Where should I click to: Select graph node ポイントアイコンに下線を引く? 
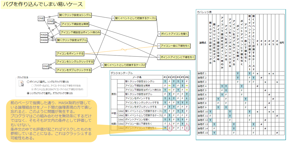tap(176, 57)
